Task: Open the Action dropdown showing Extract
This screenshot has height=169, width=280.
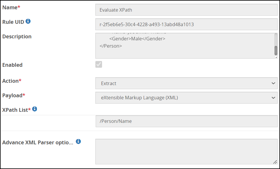Action: 186,83
